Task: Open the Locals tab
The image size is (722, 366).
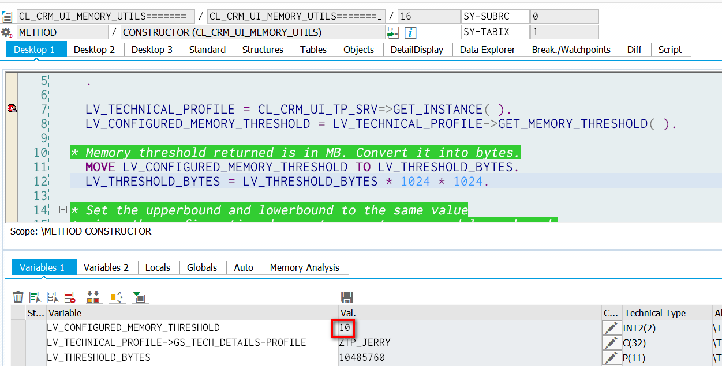Action: pos(158,267)
